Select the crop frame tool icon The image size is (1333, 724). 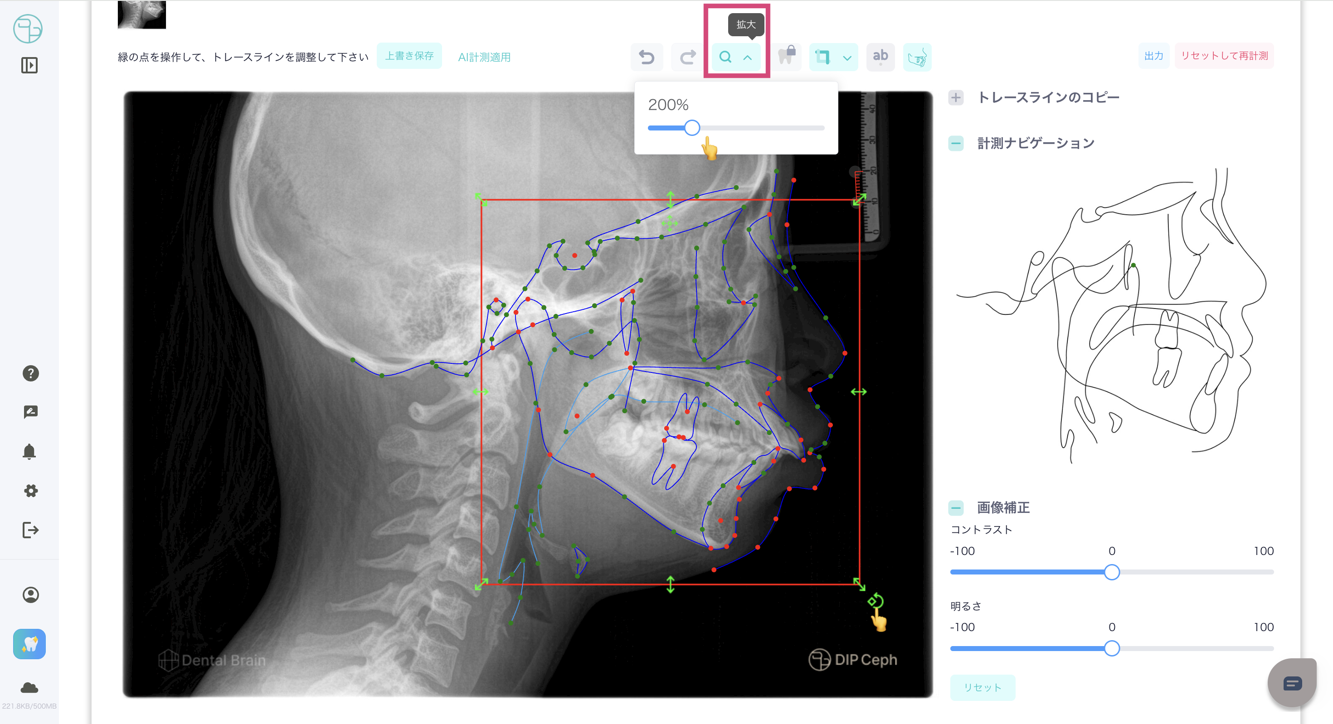(823, 57)
